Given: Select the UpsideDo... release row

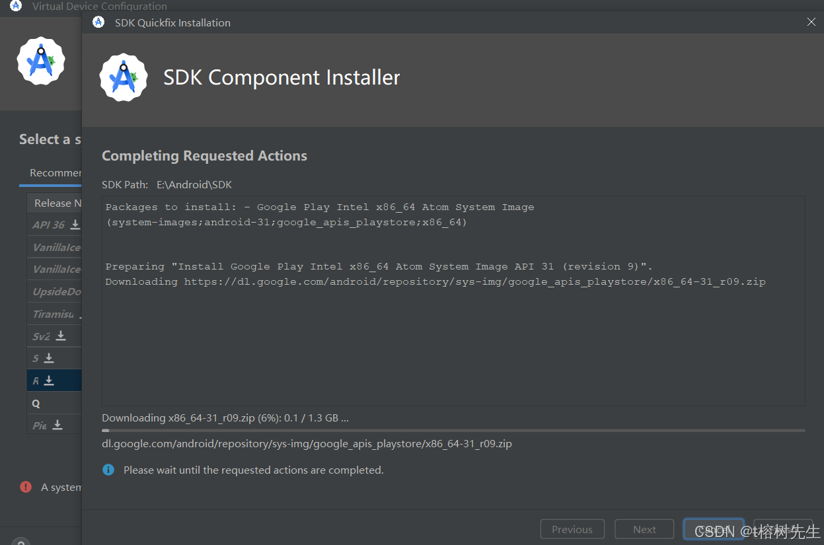Looking at the screenshot, I should coord(54,291).
